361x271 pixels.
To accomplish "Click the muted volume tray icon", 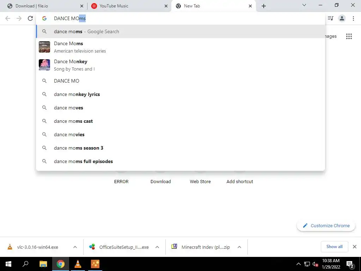I will (x=315, y=264).
